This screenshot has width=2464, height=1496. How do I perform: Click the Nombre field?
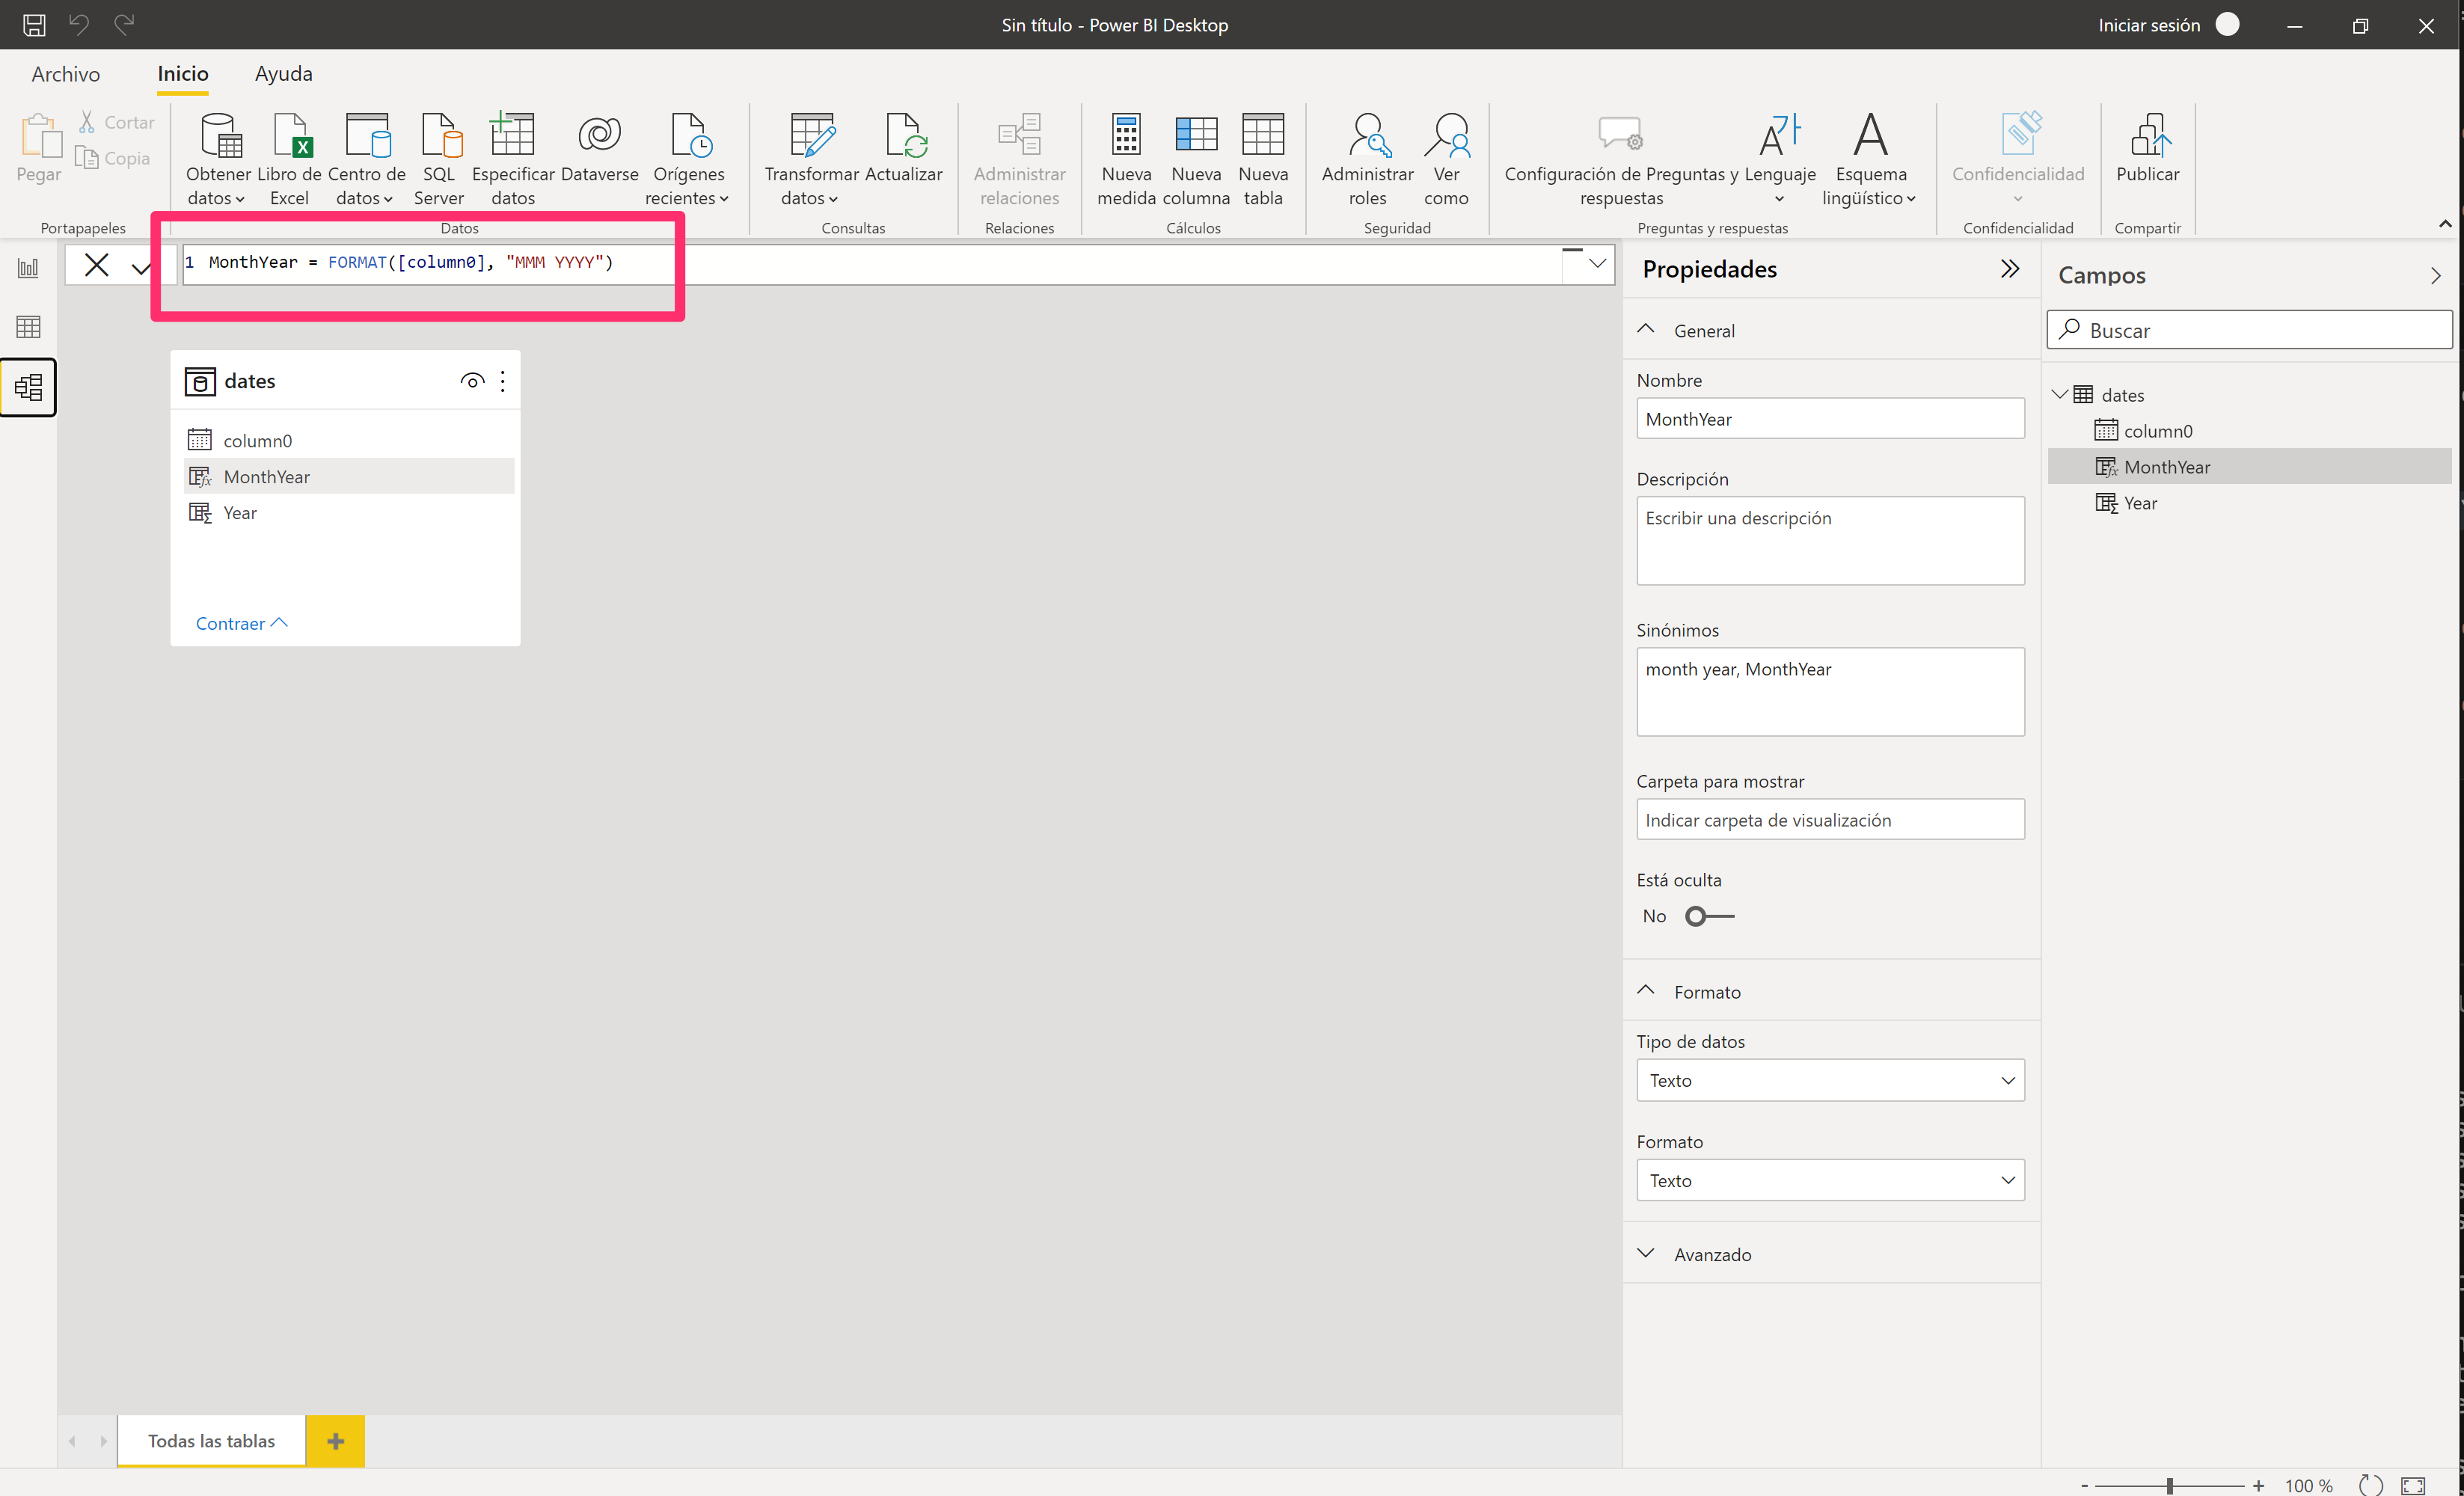[1830, 418]
